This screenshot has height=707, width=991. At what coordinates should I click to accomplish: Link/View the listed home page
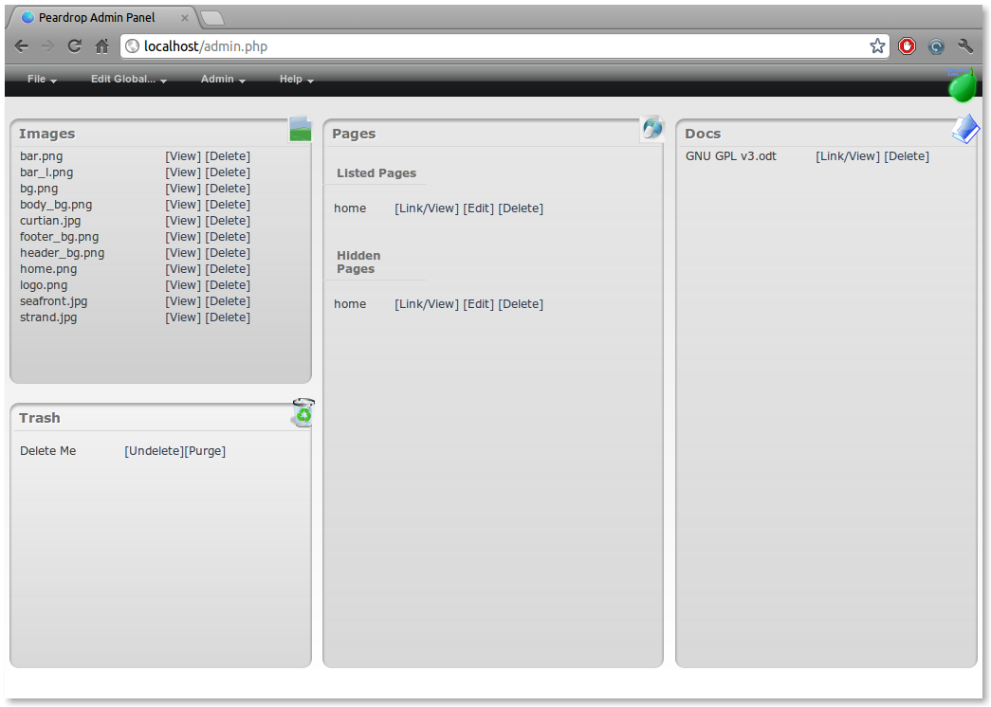[x=427, y=208]
